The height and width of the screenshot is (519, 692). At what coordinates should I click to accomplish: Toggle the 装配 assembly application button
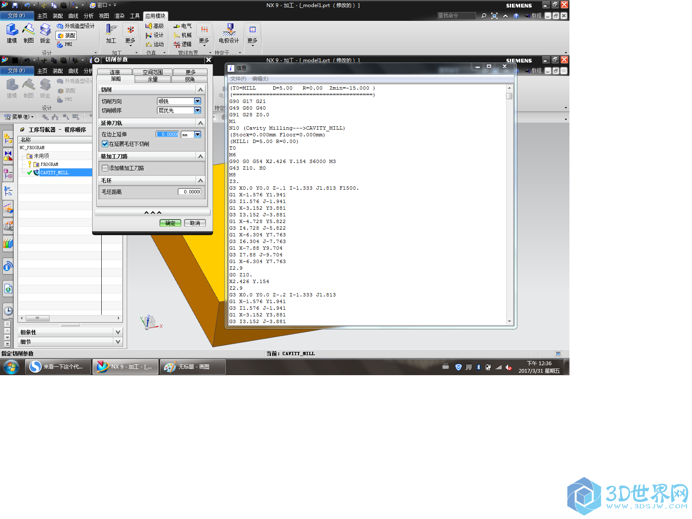click(66, 35)
